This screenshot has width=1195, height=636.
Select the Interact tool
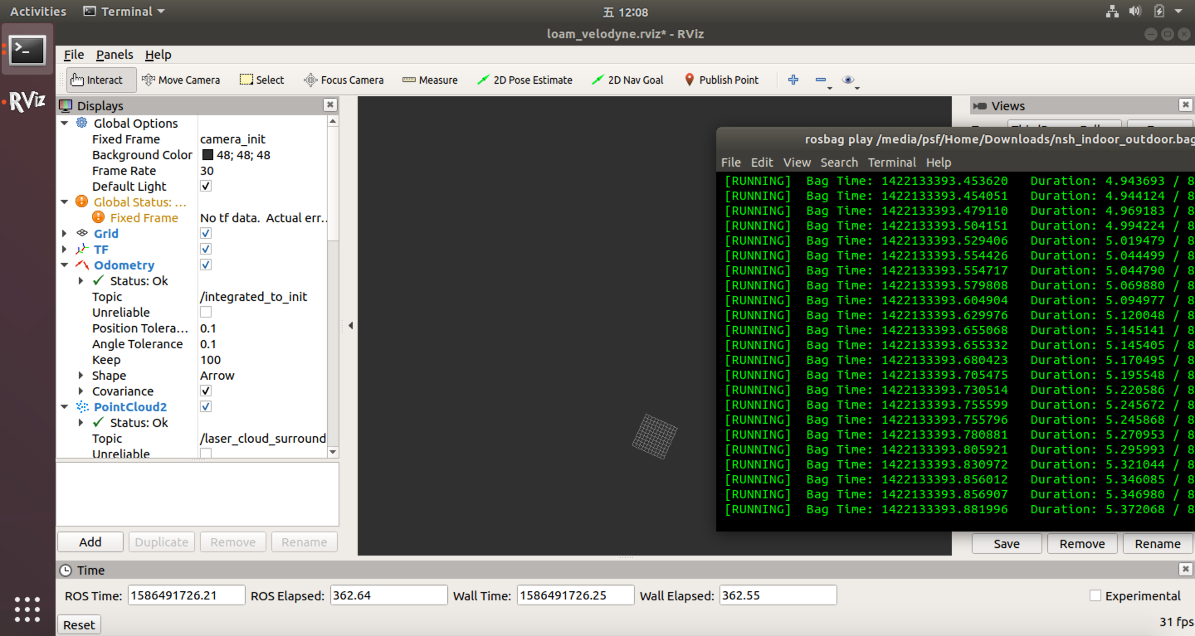(101, 80)
